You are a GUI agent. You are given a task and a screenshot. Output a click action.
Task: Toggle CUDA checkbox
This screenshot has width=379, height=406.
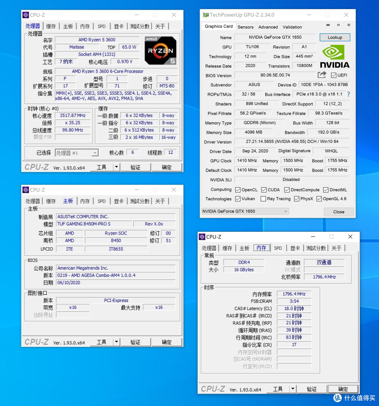pyautogui.click(x=264, y=190)
